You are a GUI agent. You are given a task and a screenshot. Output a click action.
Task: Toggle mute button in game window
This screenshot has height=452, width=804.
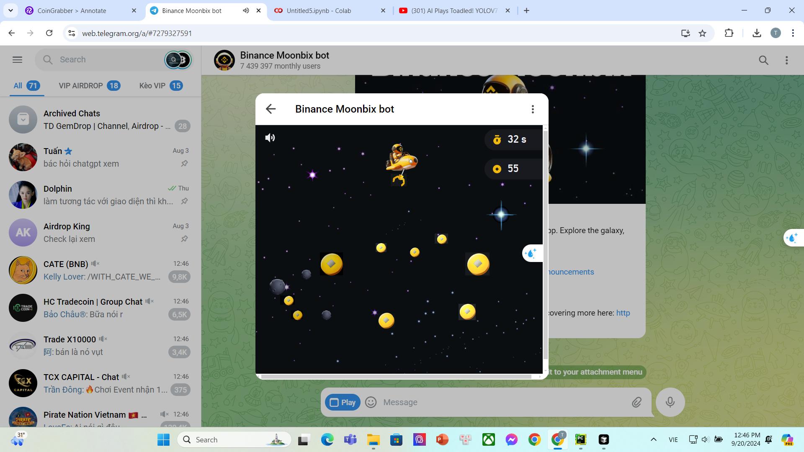[271, 137]
